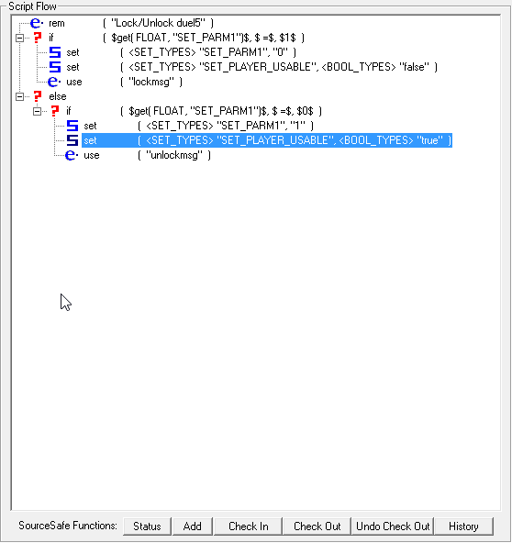Click the S icon for SET_PARM1 "1" line
Image resolution: width=512 pixels, height=543 pixels.
coord(72,126)
